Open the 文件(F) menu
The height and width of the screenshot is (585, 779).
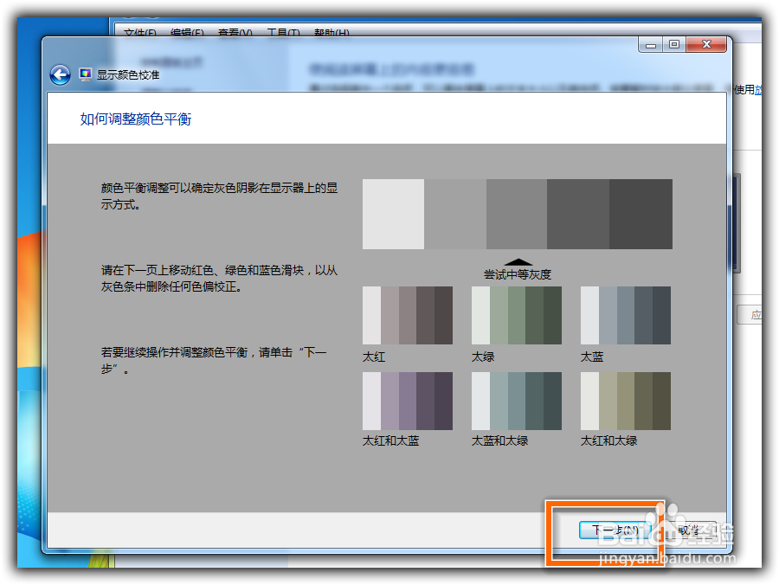pos(140,32)
